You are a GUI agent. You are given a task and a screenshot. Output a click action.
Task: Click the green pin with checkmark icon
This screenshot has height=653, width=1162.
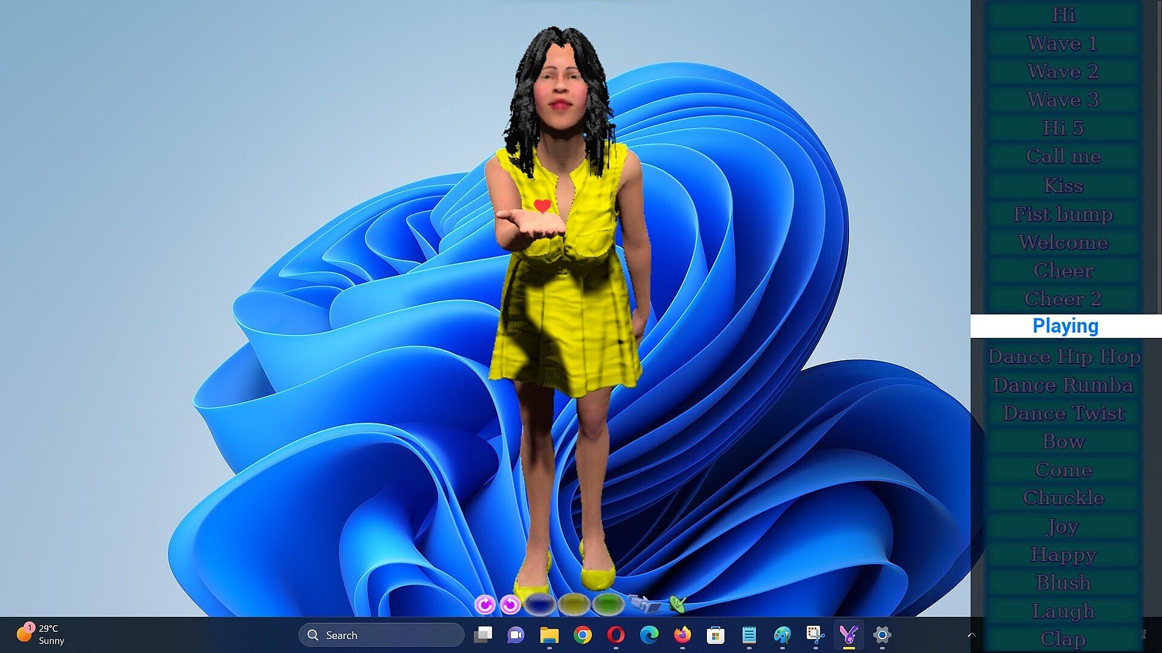point(677,603)
